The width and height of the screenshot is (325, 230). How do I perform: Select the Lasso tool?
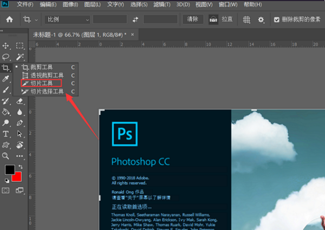coord(5,57)
